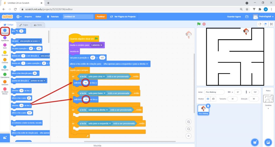Screen dimensions: 275x147
Task: Open the Labirinto backdrop dropdown
Action: (97, 45)
